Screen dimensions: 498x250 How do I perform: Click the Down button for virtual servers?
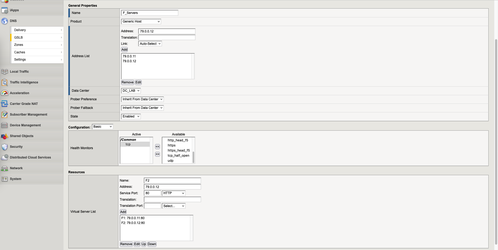click(x=152, y=244)
